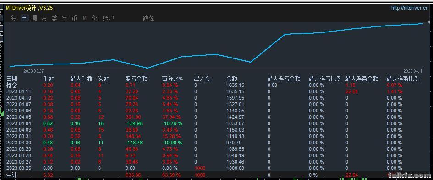
Task: Switch to the 综 summary tab
Action: [x=14, y=18]
